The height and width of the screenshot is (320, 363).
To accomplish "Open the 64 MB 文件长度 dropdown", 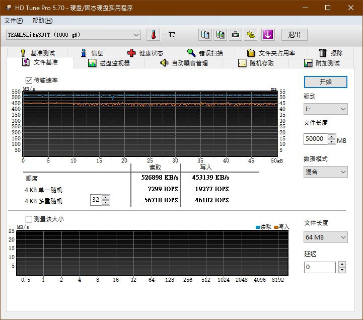I will click(326, 237).
